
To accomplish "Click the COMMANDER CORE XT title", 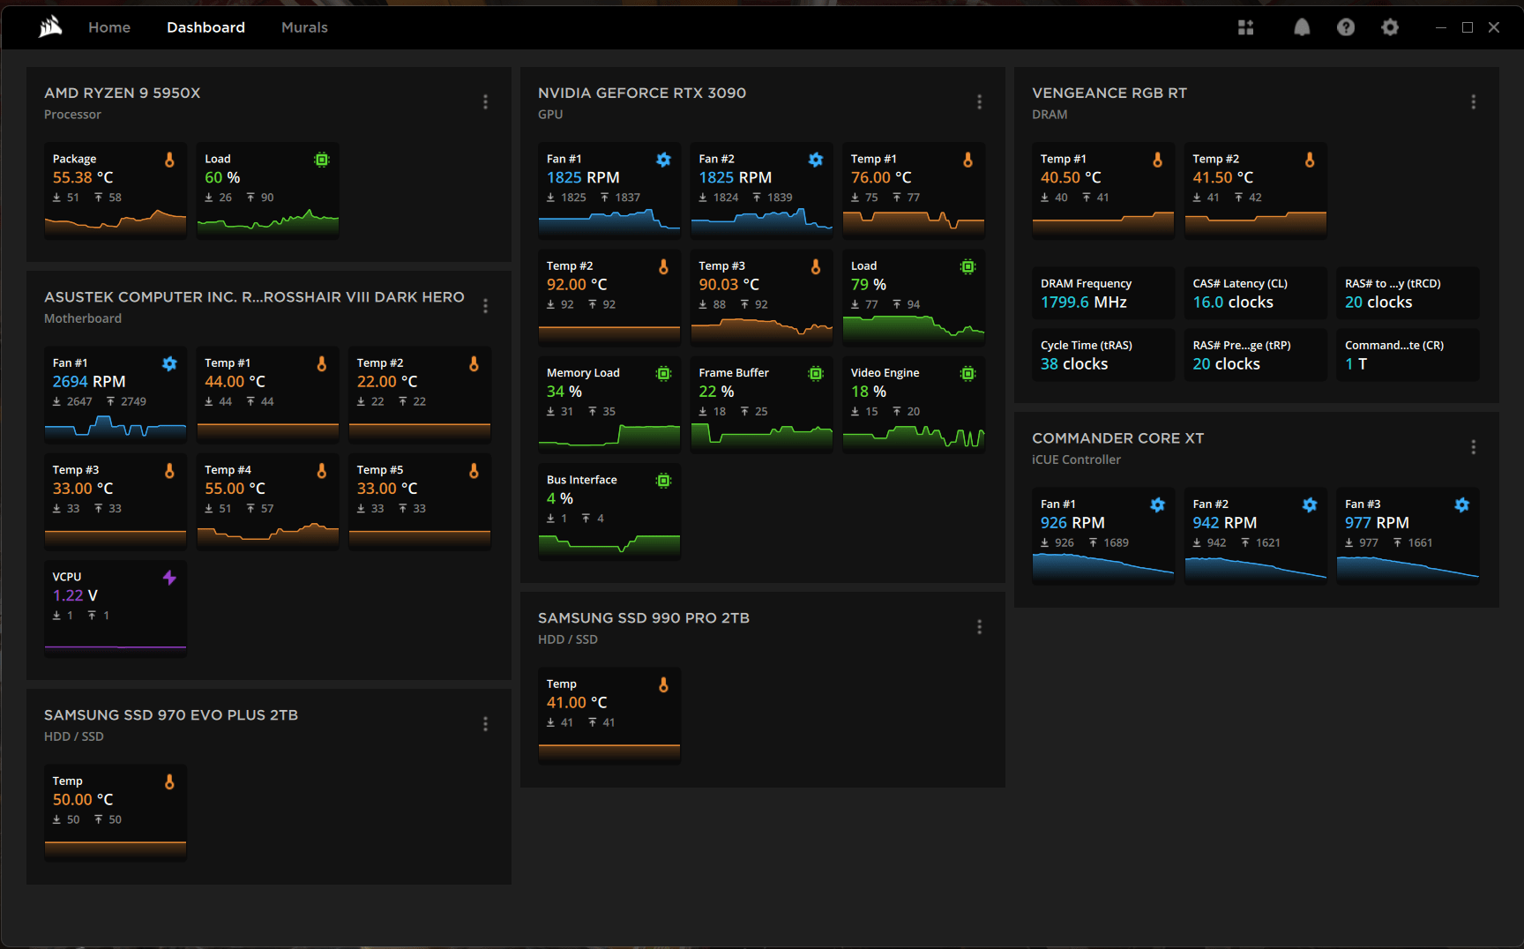I will tap(1117, 438).
